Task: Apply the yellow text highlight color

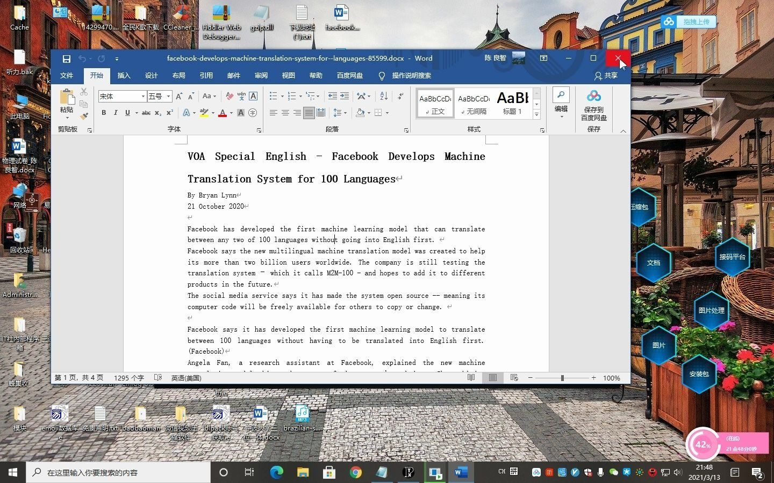Action: click(x=204, y=113)
